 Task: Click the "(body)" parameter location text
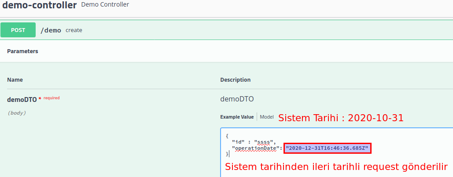pyautogui.click(x=16, y=113)
